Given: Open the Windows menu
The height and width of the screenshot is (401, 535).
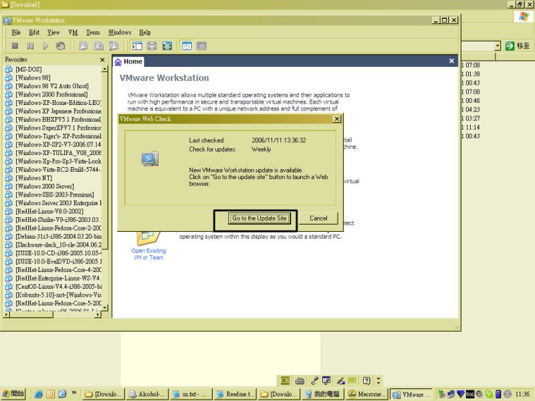Looking at the screenshot, I should [x=120, y=32].
